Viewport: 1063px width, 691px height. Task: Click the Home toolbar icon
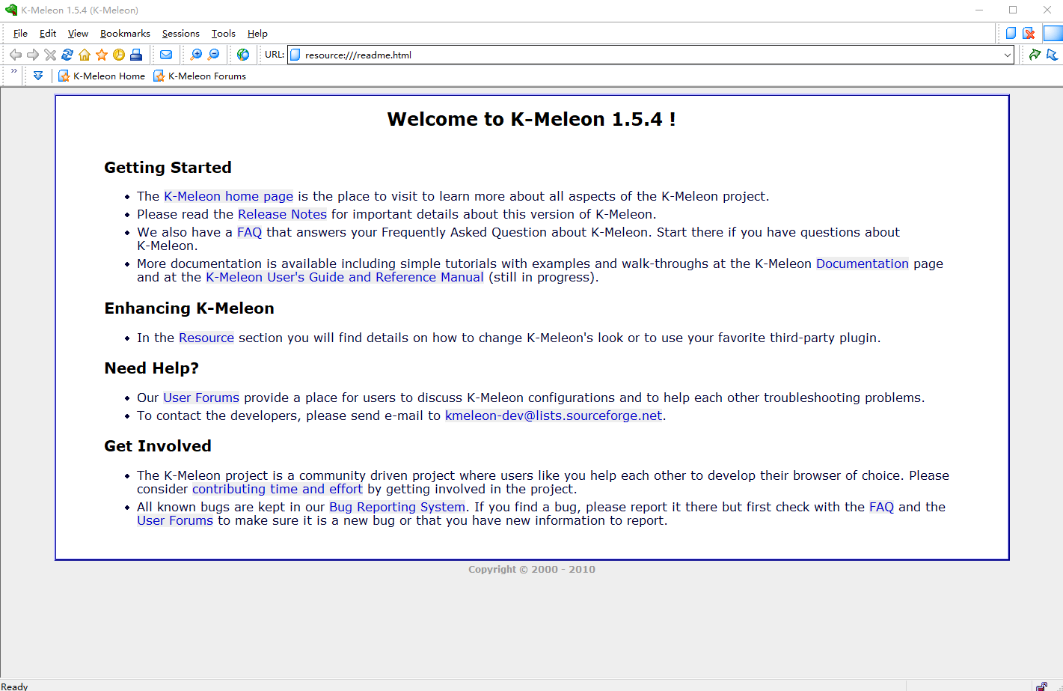[x=85, y=55]
